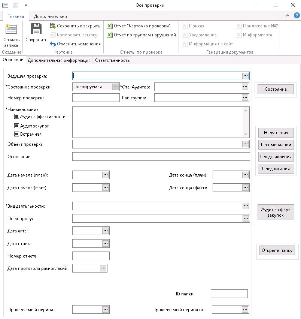Click the Создать запись icon
Image resolution: width=301 pixels, height=319 pixels.
[11, 29]
